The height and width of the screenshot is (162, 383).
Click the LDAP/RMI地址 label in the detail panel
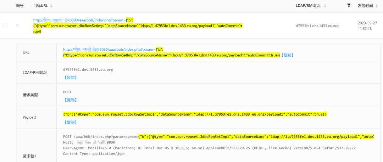click(34, 72)
